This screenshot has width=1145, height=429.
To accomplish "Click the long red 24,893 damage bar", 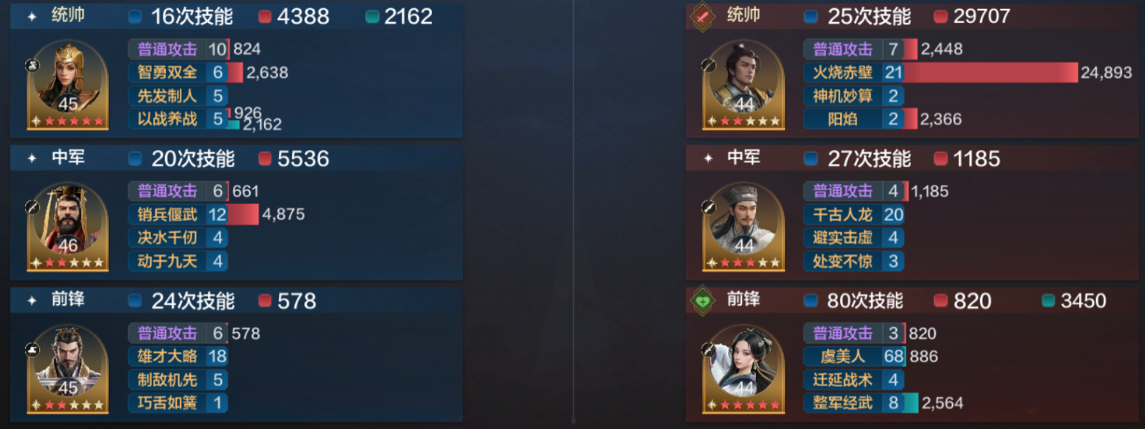I will pyautogui.click(x=990, y=72).
